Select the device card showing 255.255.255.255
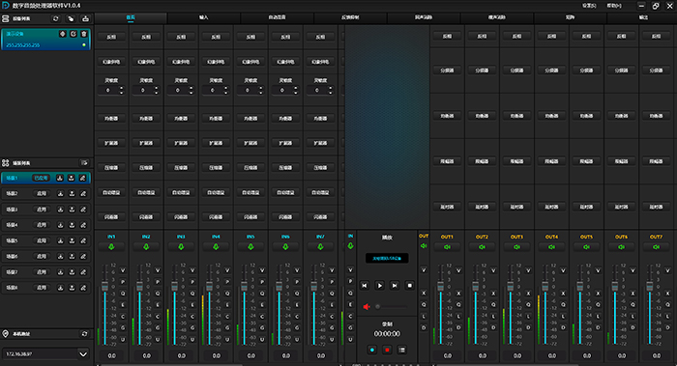This screenshot has width=677, height=366. [45, 40]
